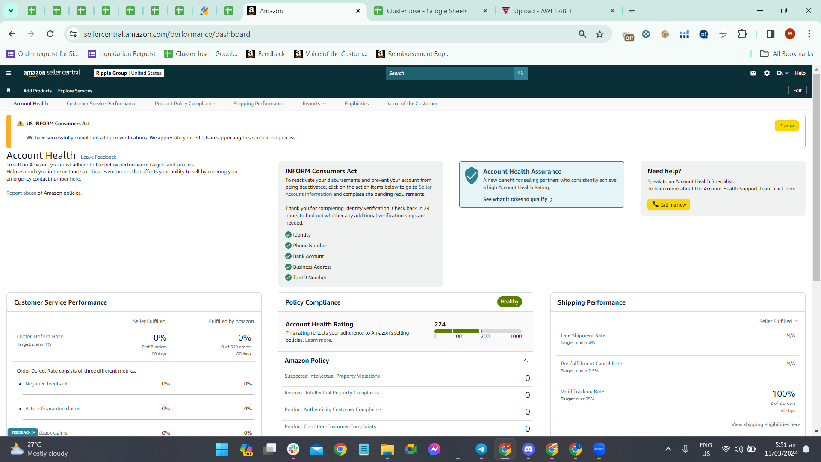Open the Mail app from the taskbar
This screenshot has height=462, width=821.
click(x=317, y=449)
